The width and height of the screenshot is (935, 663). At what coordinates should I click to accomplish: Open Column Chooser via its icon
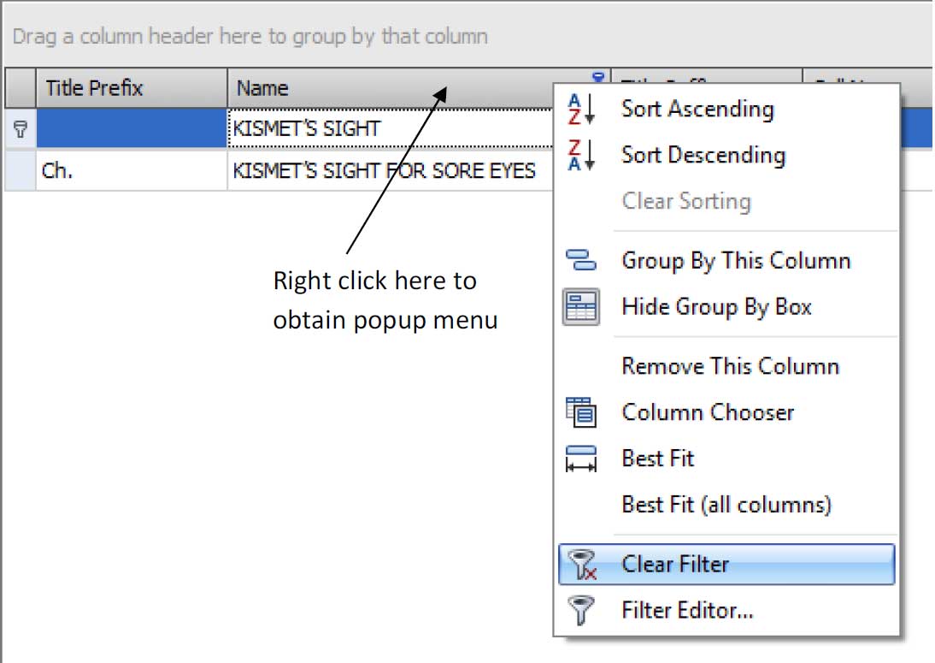point(581,412)
